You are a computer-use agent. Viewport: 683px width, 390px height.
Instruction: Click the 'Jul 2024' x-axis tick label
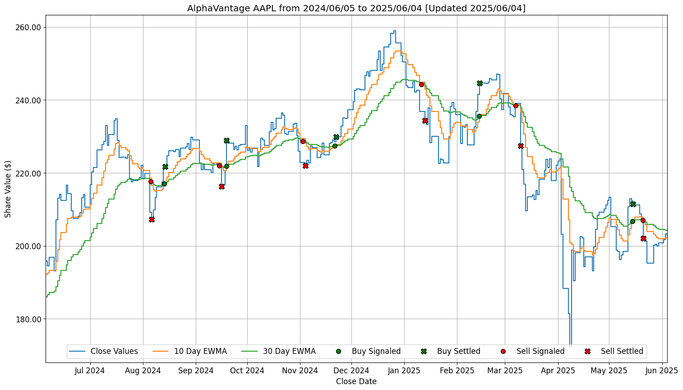click(90, 371)
